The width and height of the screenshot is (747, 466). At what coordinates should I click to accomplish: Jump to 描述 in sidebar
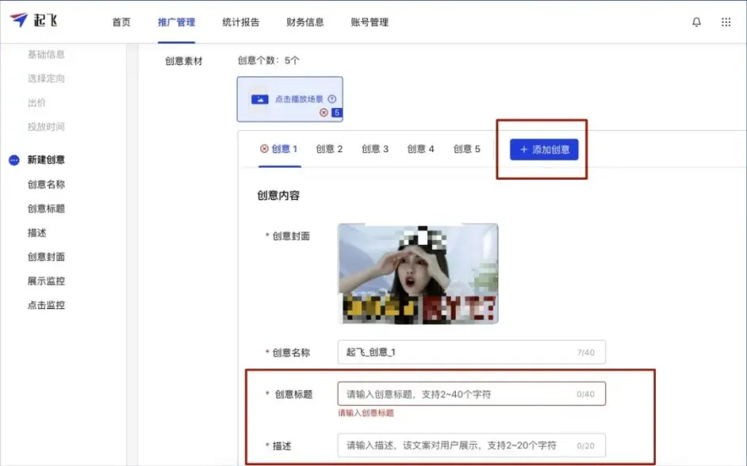[36, 233]
